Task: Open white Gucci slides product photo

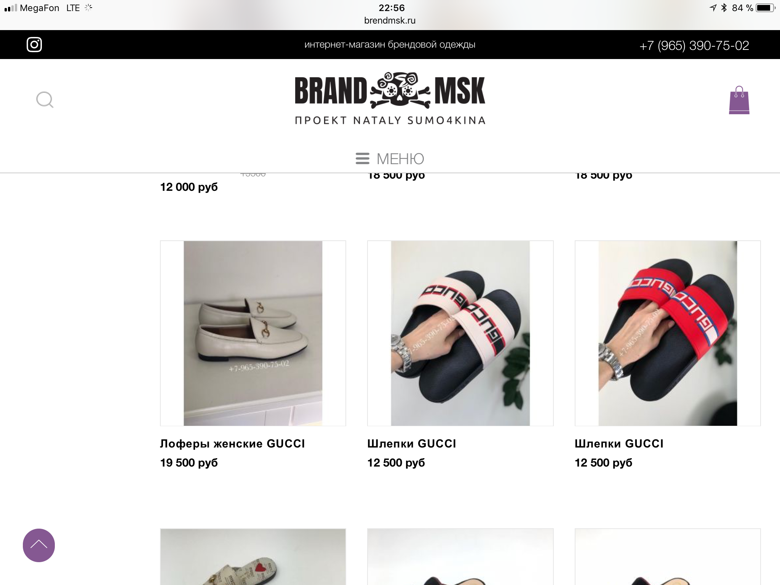Action: pos(460,333)
